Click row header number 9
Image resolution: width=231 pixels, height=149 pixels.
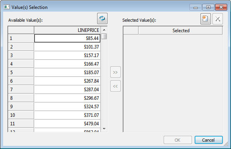pyautogui.click(x=21, y=106)
